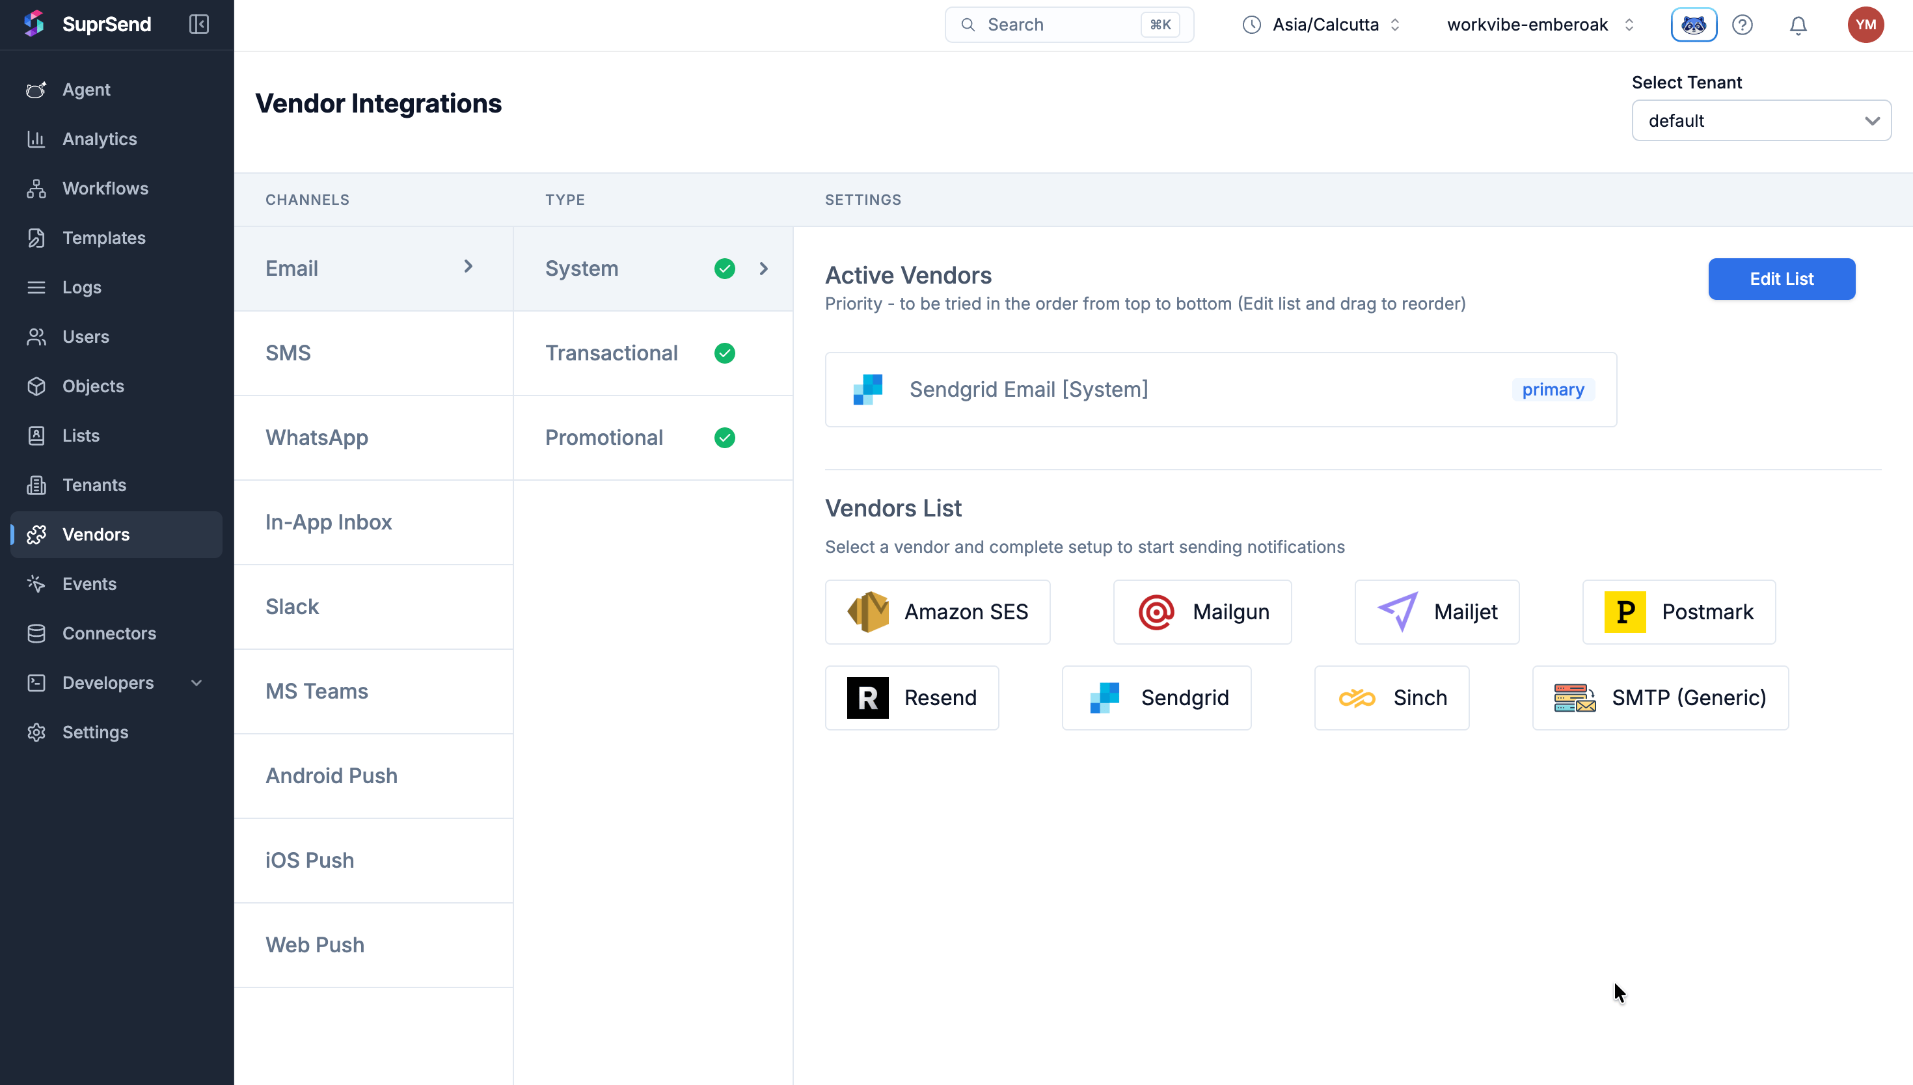The height and width of the screenshot is (1085, 1913).
Task: Click the Workflows sidebar icon
Action: [36, 189]
